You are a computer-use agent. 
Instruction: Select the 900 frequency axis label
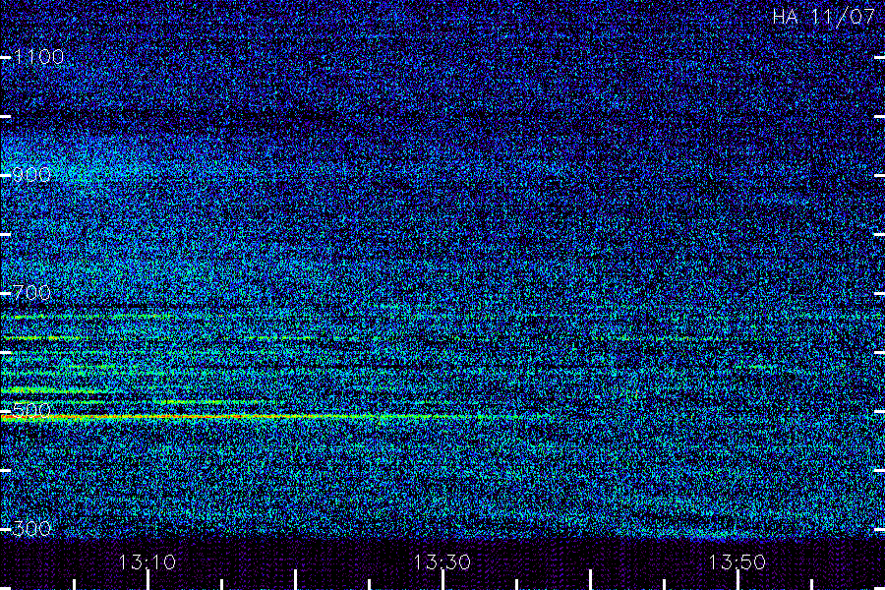[31, 175]
